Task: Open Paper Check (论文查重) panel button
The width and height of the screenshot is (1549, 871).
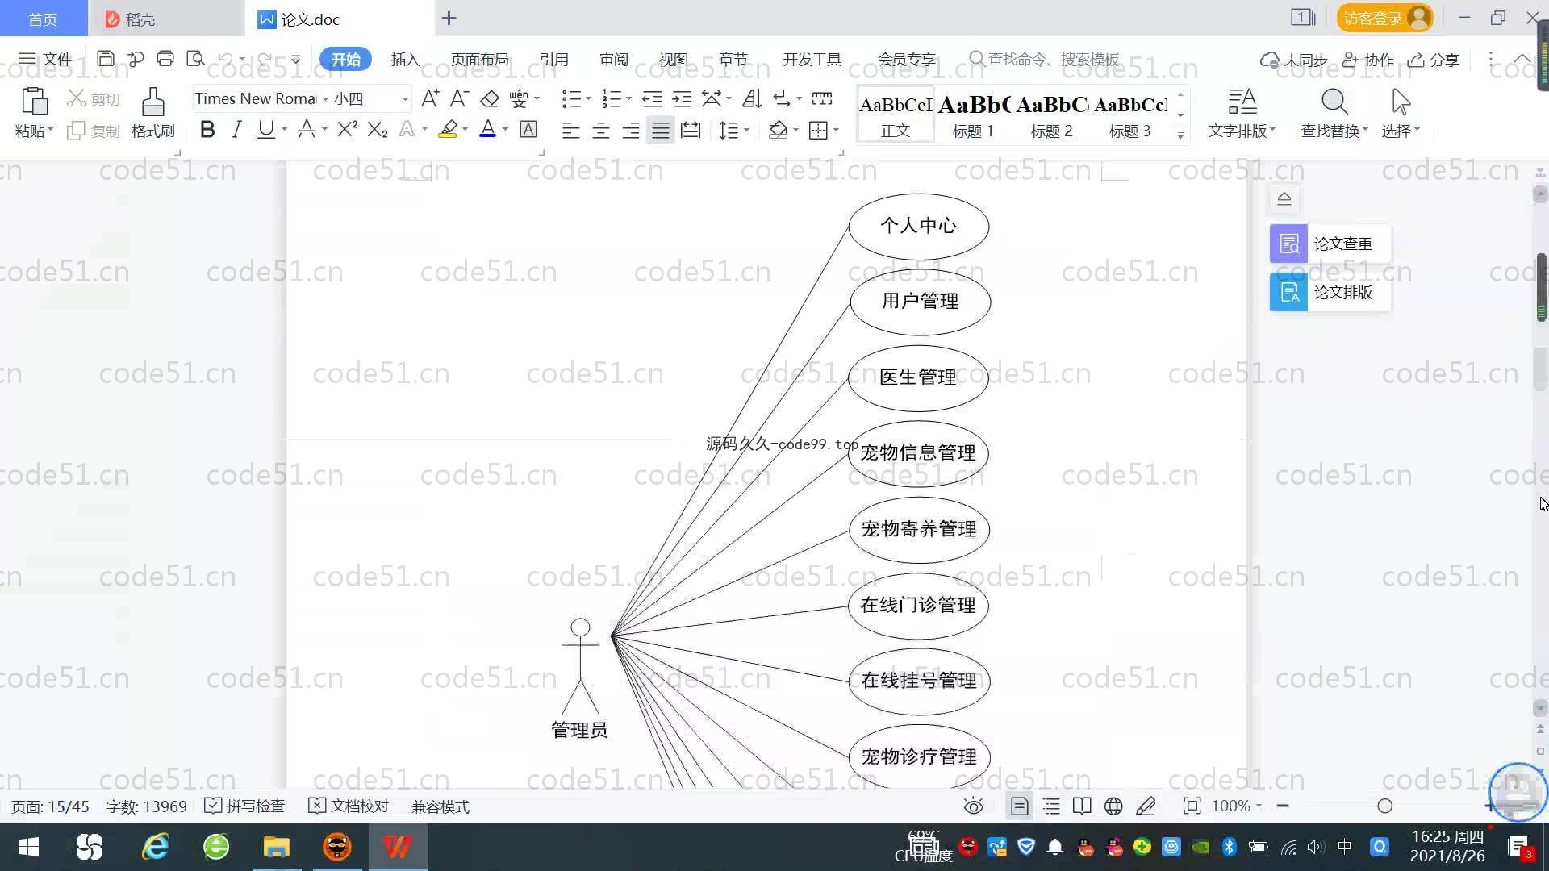Action: (1330, 244)
